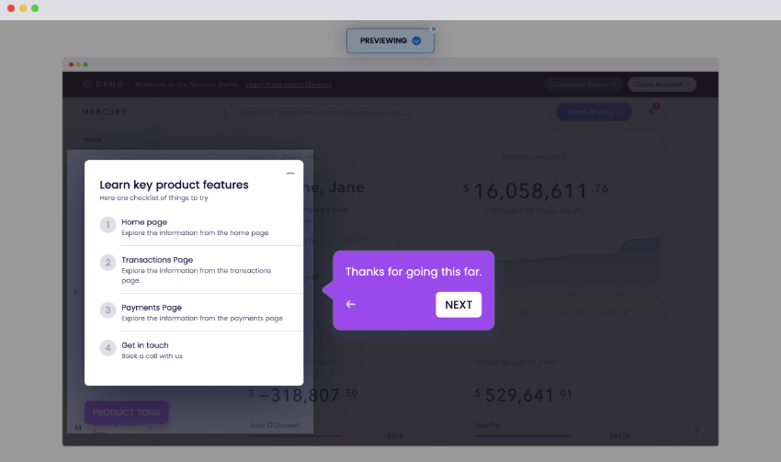Click the number 1 step circle
The width and height of the screenshot is (781, 462).
click(x=108, y=224)
